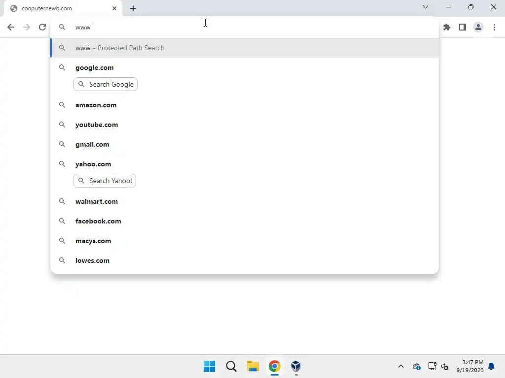Click the Search Google button
The height and width of the screenshot is (378, 505).
tap(106, 84)
